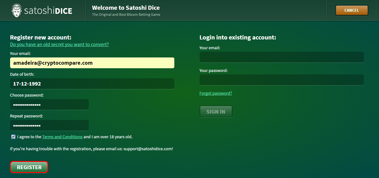Select the Choose password field
Viewport: 379px width, 178px height.
coord(49,104)
